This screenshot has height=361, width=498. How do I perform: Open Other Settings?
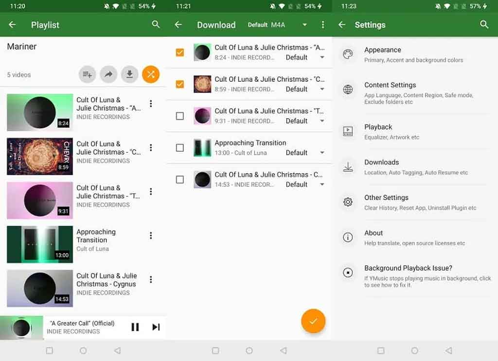click(415, 202)
